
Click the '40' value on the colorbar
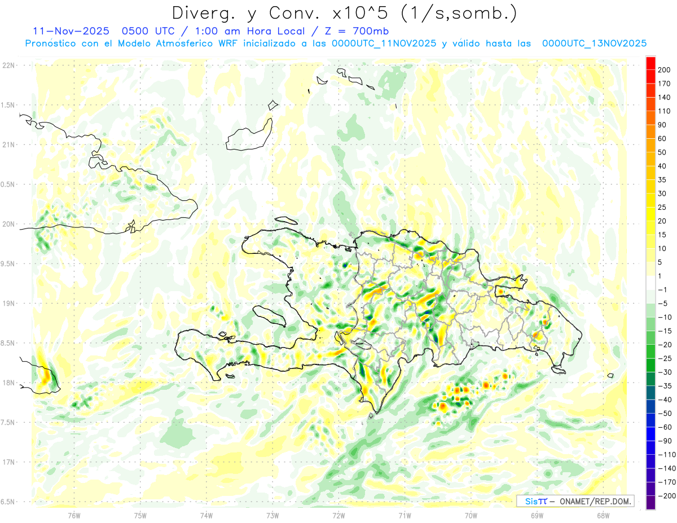click(663, 166)
